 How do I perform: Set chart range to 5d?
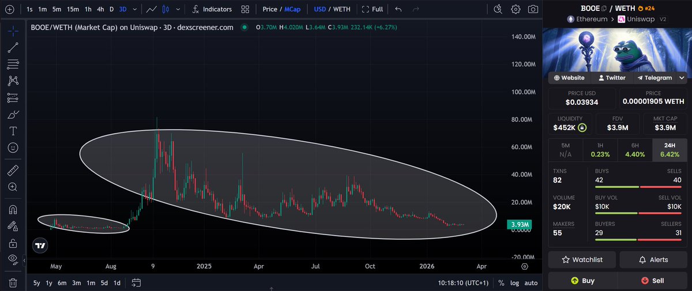[104, 282]
